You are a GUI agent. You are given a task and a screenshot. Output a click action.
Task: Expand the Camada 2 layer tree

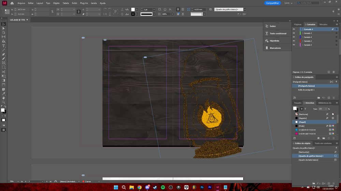point(302,41)
